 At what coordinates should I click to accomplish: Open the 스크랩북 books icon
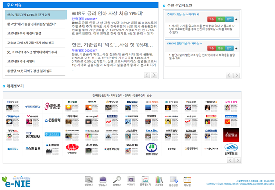[159, 181]
